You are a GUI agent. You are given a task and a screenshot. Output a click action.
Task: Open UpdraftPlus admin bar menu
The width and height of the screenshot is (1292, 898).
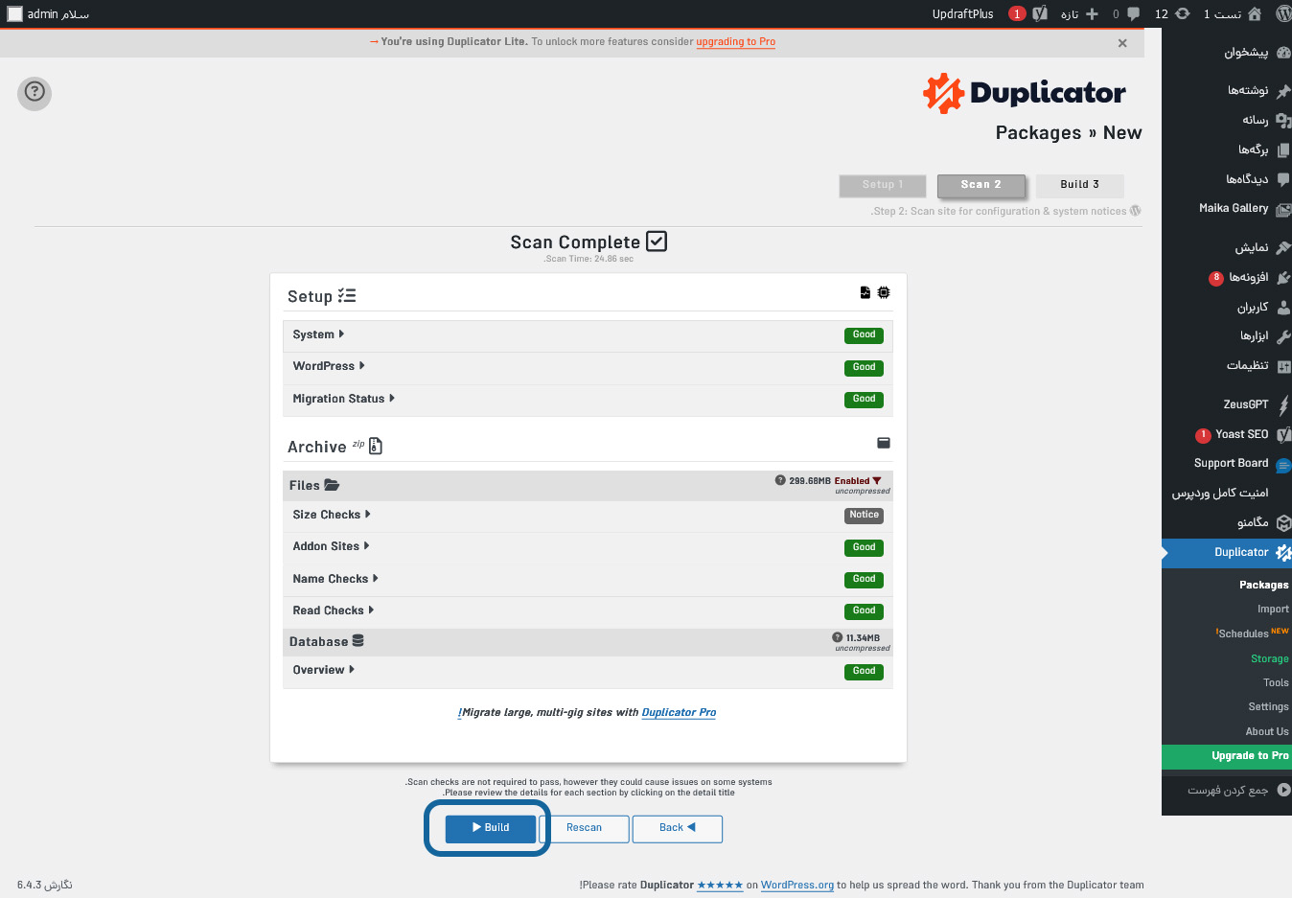[962, 13]
